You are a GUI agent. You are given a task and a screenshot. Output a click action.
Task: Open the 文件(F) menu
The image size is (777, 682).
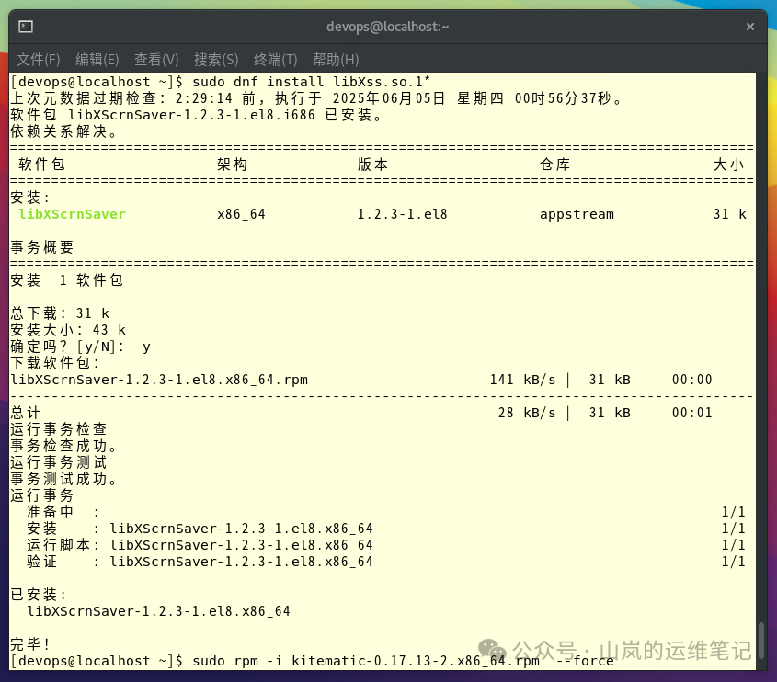point(39,60)
